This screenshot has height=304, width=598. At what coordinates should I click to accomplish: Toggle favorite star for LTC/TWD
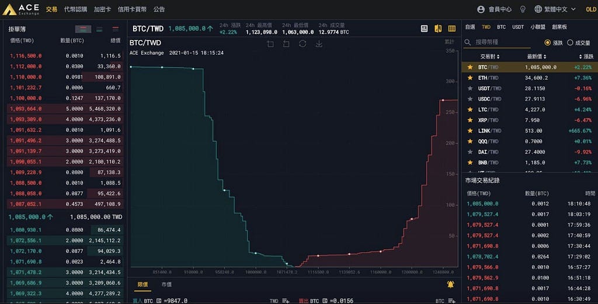point(470,109)
